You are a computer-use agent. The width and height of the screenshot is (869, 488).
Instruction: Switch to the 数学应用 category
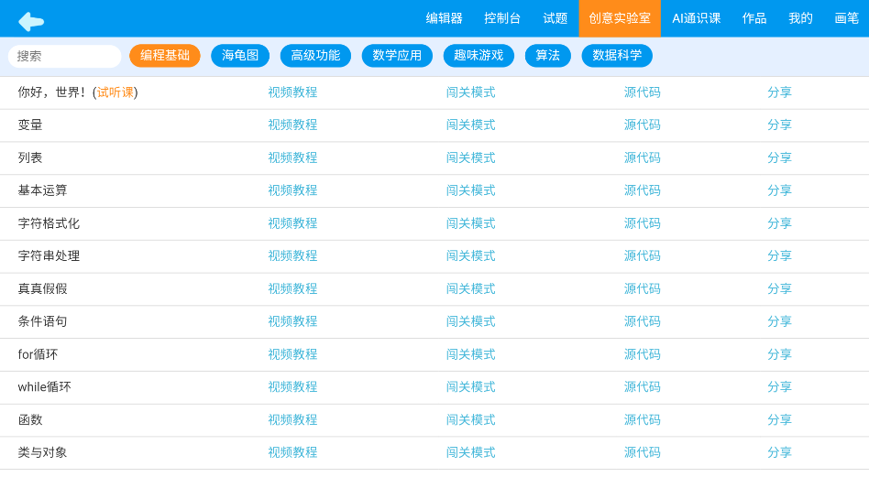(397, 56)
